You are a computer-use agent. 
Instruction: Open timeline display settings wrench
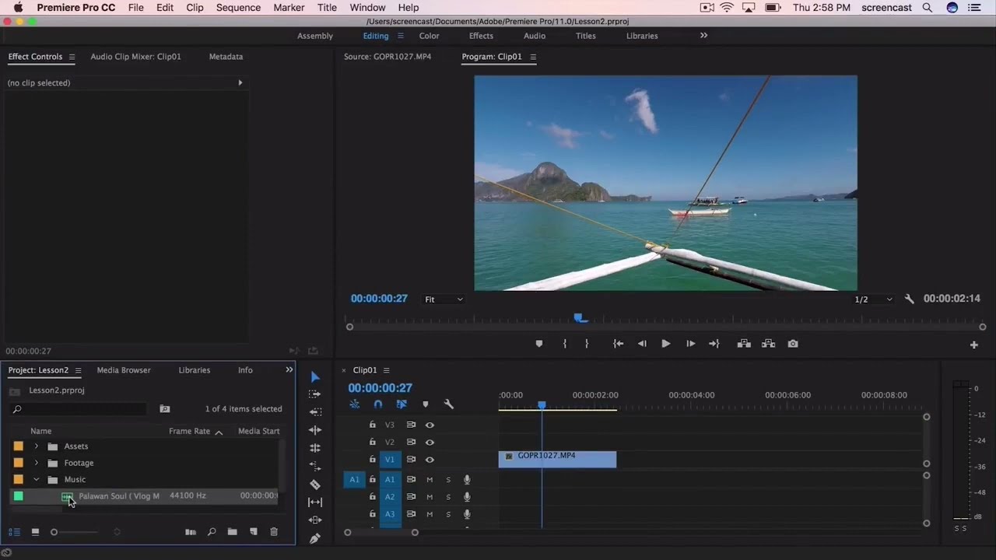[448, 404]
